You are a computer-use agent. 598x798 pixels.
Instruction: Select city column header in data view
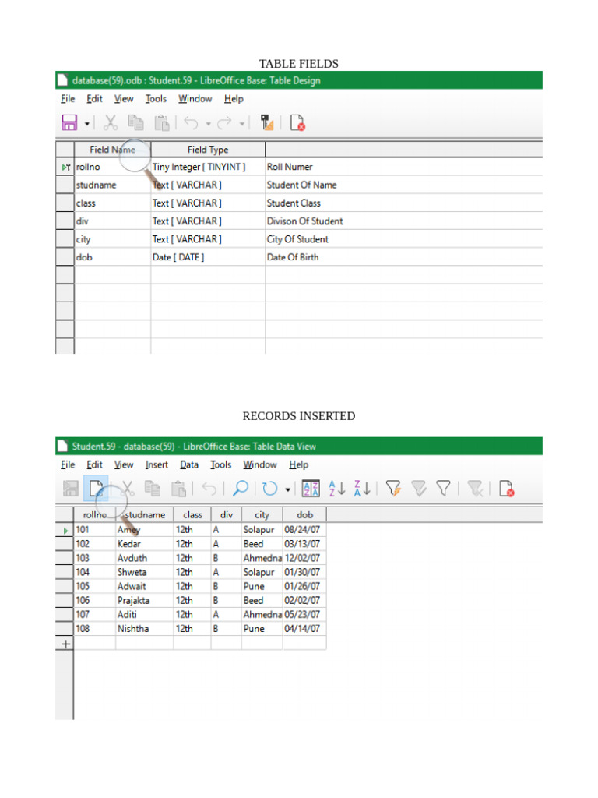[x=262, y=515]
